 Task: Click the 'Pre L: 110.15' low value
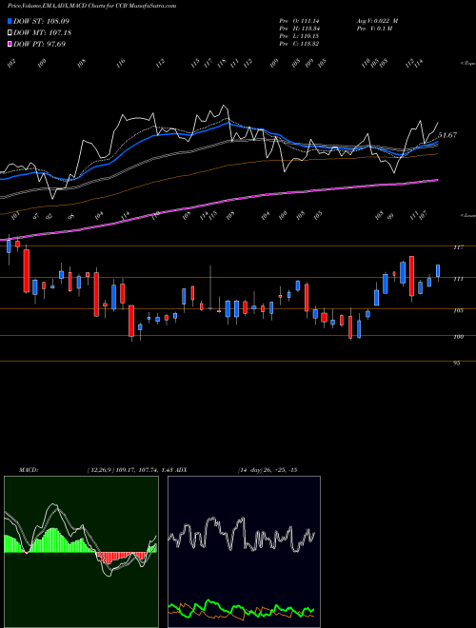click(299, 36)
